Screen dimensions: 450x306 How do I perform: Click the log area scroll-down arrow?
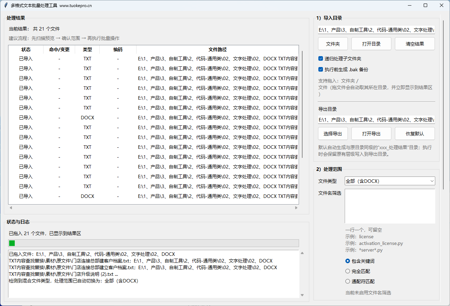[x=302, y=295]
